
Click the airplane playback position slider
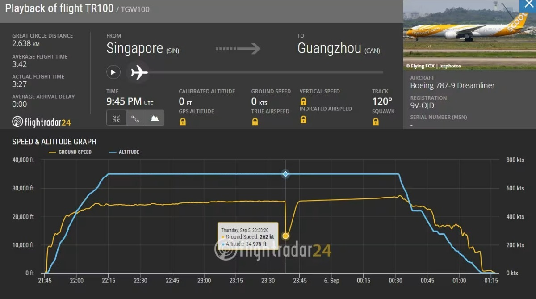point(139,72)
